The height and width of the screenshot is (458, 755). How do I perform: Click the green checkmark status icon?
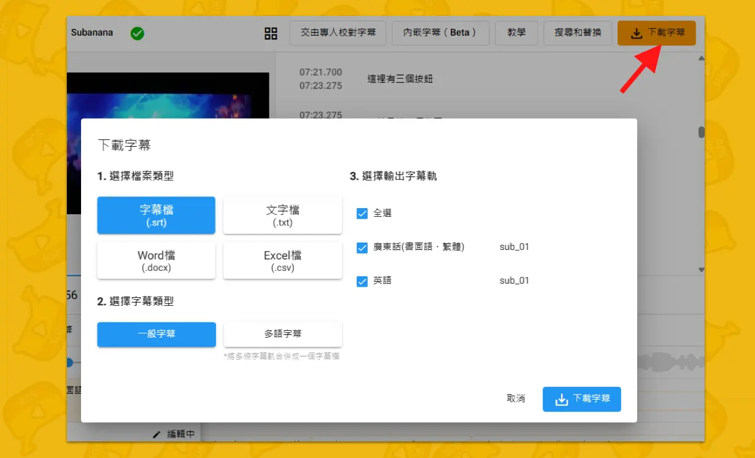[137, 33]
